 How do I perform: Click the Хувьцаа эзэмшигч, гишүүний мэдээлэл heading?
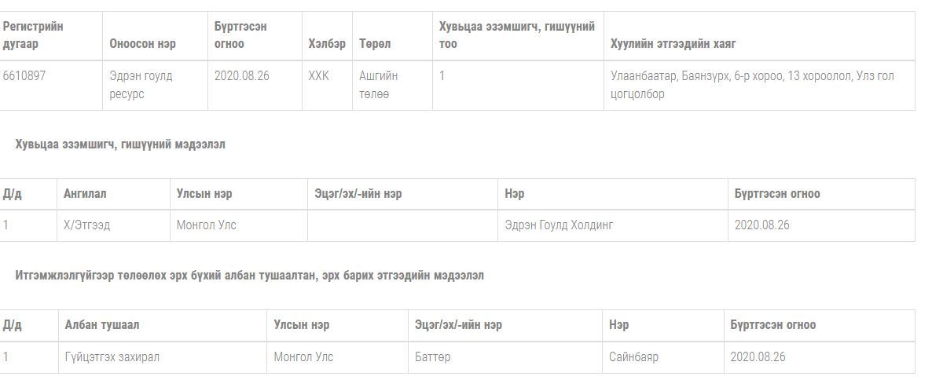tap(120, 144)
